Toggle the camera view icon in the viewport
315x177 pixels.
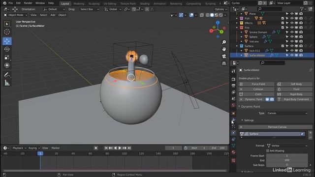click(x=224, y=56)
